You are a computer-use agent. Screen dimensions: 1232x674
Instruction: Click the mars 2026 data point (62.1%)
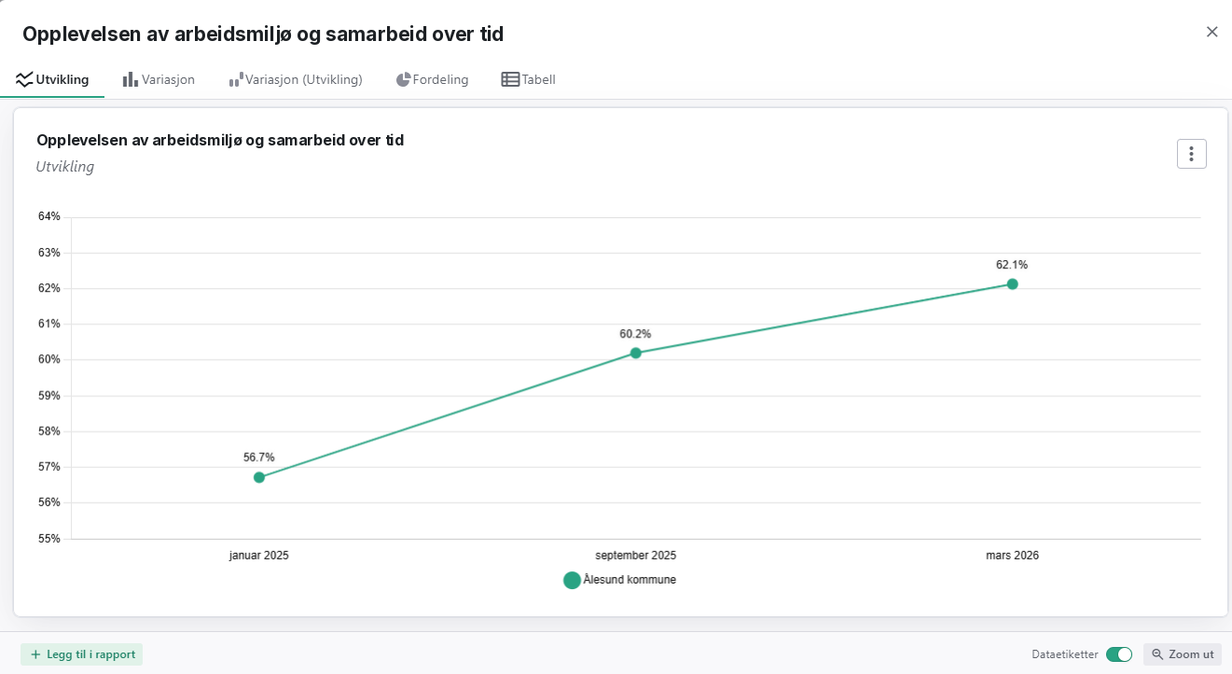pos(1012,284)
